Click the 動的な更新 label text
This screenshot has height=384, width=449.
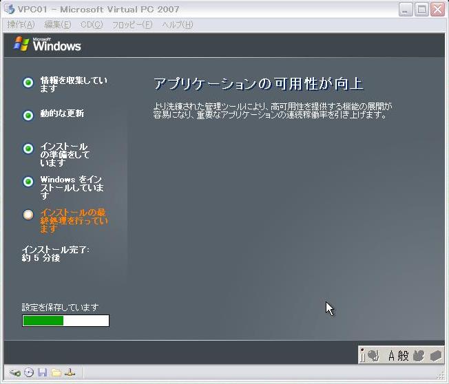point(62,114)
